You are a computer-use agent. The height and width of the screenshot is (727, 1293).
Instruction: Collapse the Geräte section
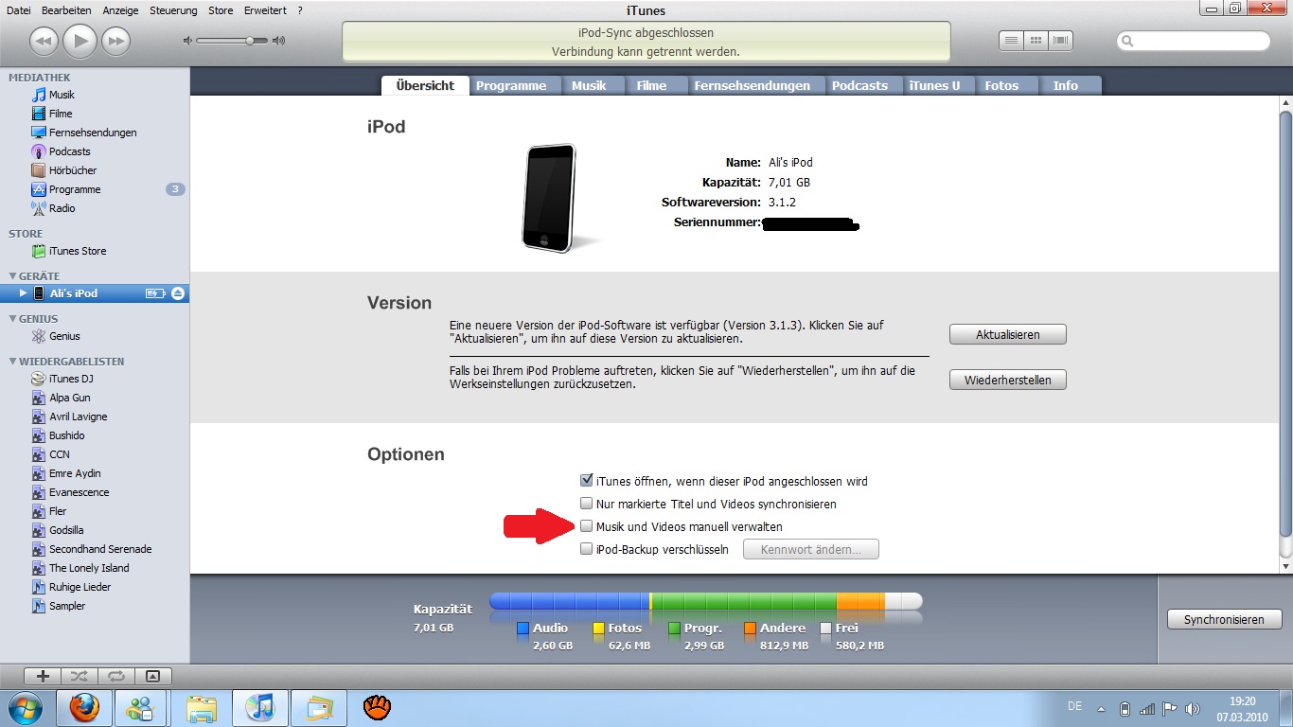11,276
